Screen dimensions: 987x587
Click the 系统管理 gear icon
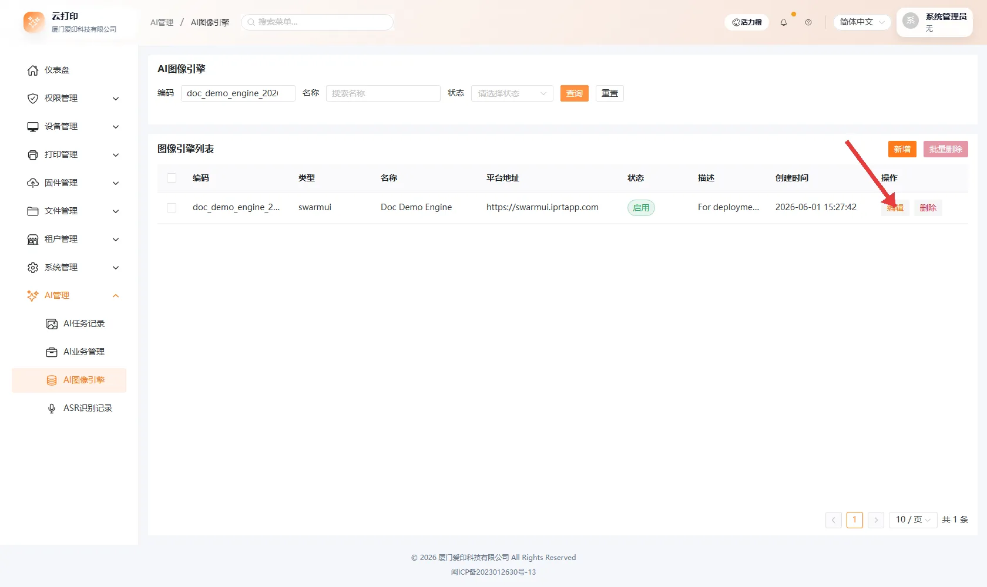point(33,268)
